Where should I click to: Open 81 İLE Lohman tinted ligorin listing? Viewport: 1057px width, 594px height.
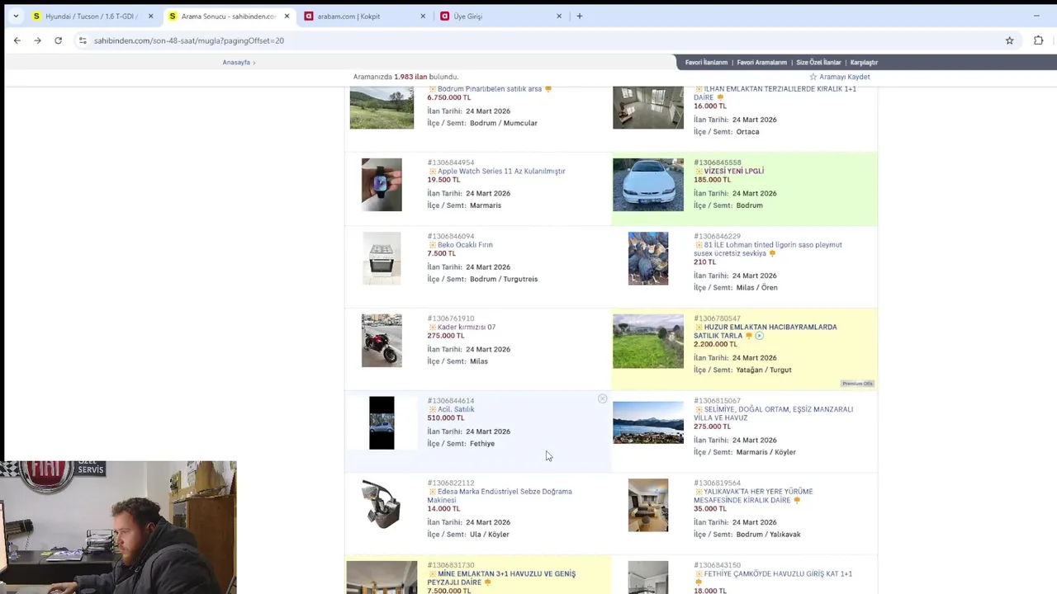pyautogui.click(x=768, y=249)
